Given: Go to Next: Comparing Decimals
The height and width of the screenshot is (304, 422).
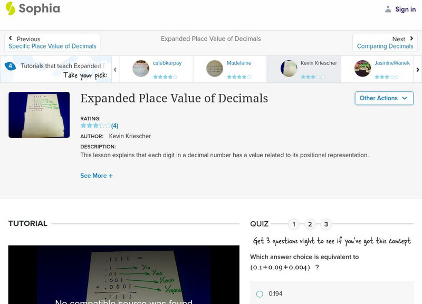Looking at the screenshot, I should (385, 43).
